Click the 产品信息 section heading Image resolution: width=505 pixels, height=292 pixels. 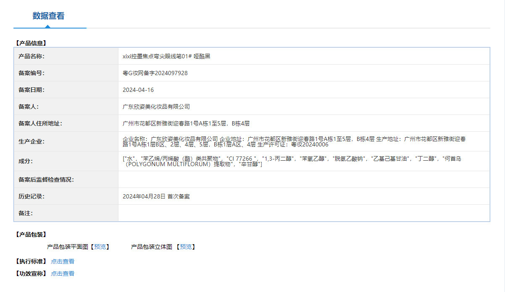[x=30, y=43]
